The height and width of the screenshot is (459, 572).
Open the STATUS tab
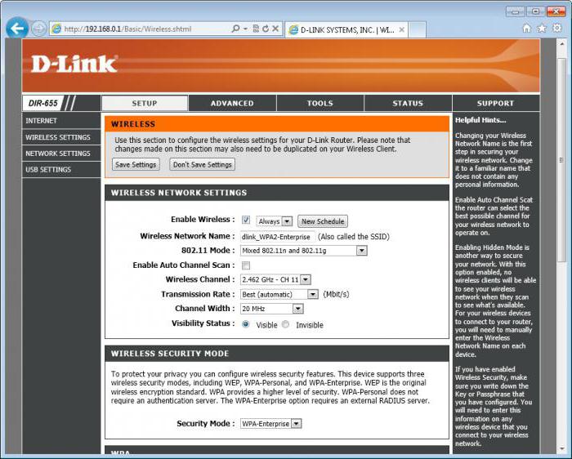(408, 103)
